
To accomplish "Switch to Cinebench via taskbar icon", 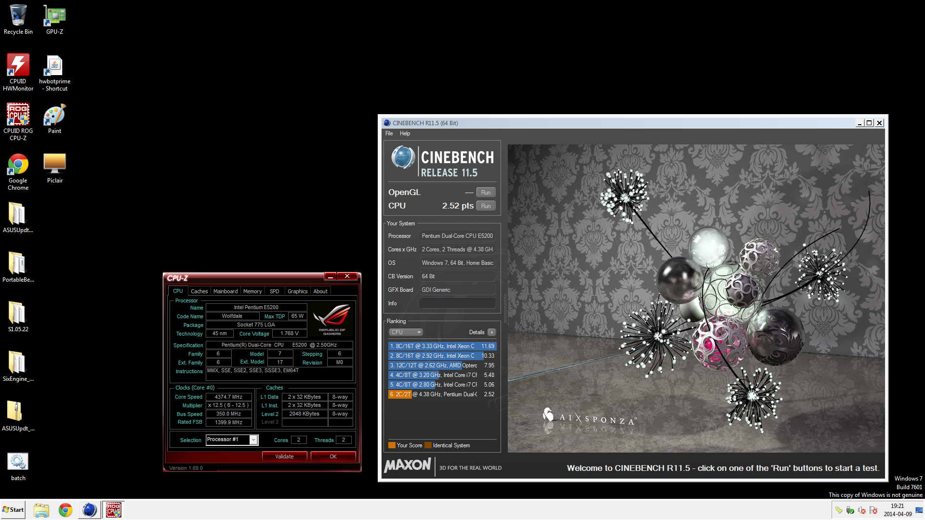I will point(90,510).
